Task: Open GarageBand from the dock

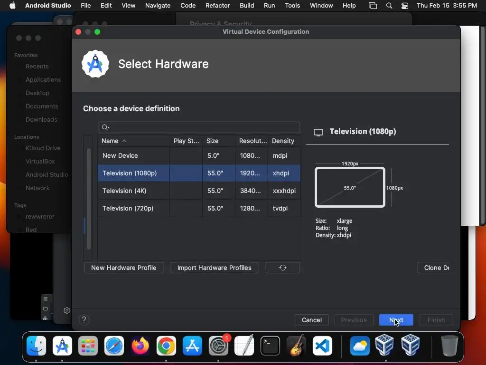Action: tap(296, 346)
